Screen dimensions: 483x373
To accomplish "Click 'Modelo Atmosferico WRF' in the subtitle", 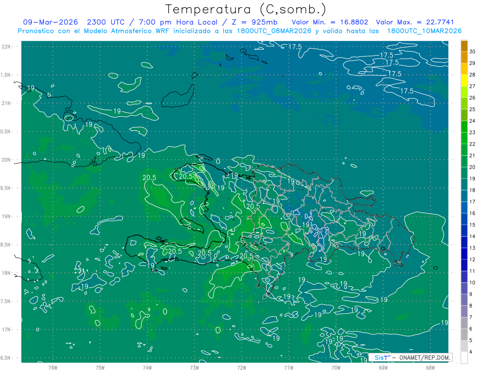I will [x=127, y=31].
